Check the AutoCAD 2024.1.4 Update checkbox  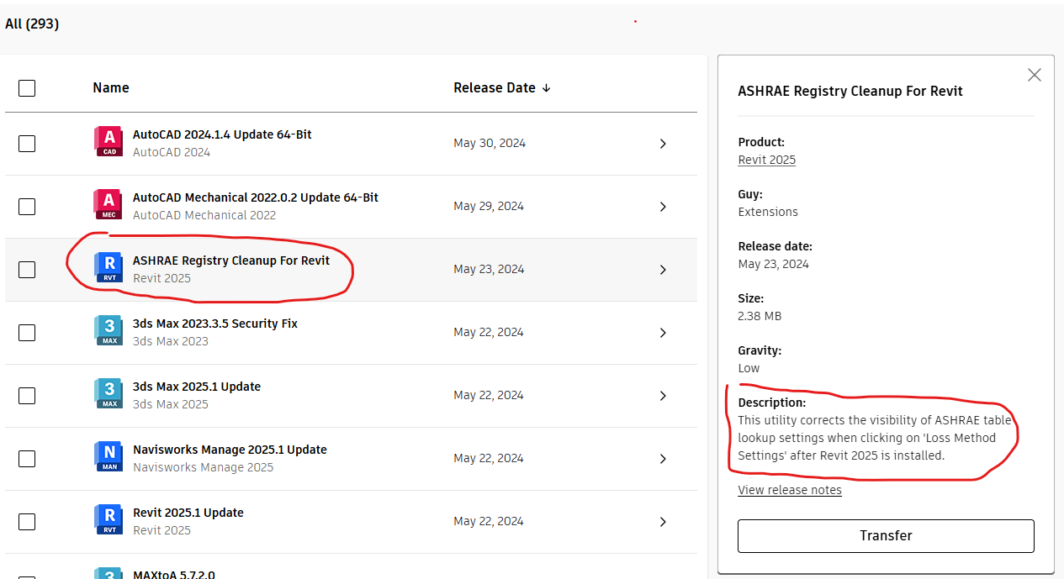tap(26, 144)
